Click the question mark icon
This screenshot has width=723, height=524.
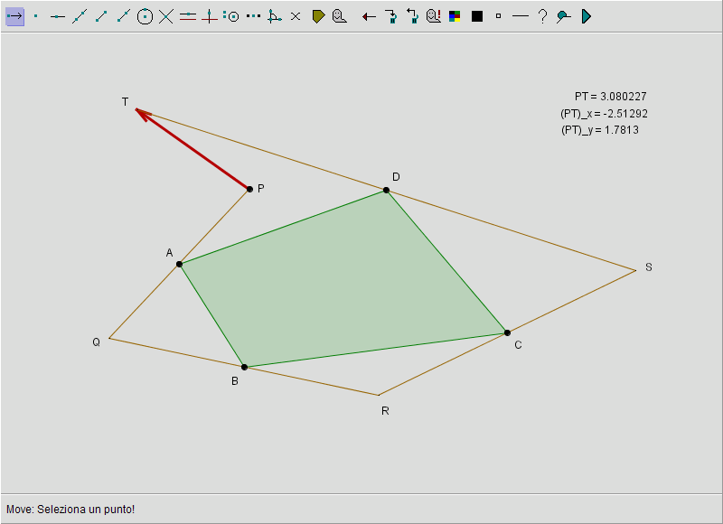pos(543,16)
